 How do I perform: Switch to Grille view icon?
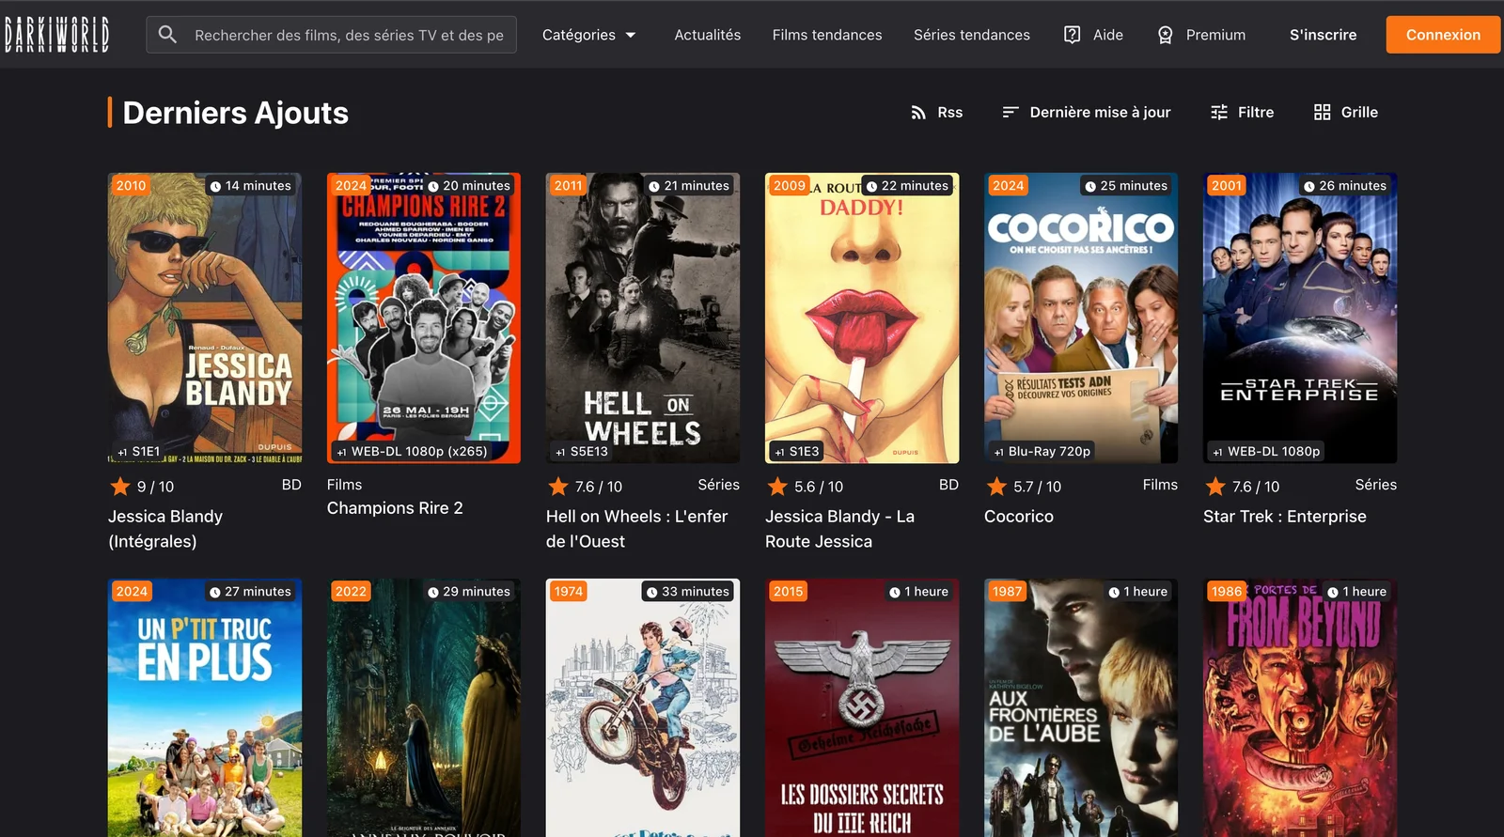pos(1322,113)
